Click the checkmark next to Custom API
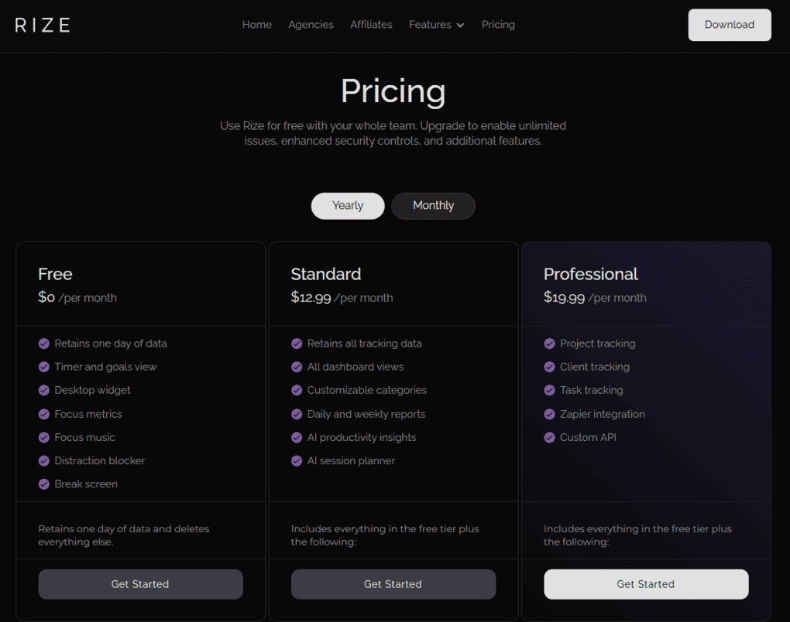Image resolution: width=790 pixels, height=622 pixels. [550, 437]
